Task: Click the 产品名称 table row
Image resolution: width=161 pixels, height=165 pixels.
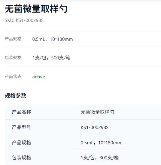Action: (x=83, y=112)
